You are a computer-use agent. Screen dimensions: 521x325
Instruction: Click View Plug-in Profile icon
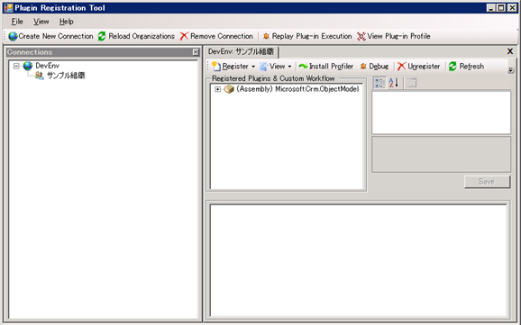pyautogui.click(x=361, y=36)
